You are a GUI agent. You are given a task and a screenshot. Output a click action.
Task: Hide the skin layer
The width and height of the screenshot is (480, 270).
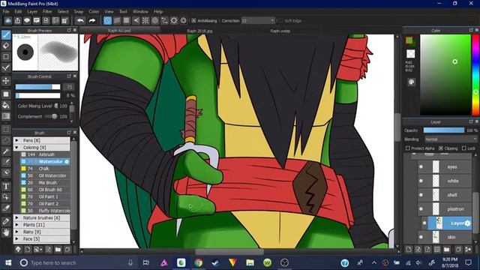click(421, 237)
